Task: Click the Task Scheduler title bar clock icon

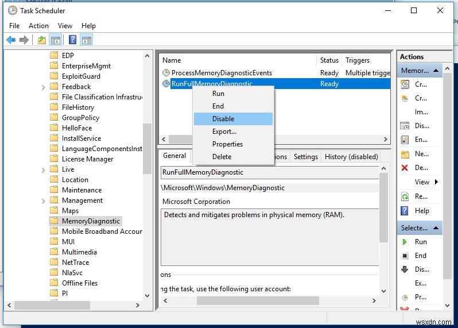Action: tap(13, 11)
